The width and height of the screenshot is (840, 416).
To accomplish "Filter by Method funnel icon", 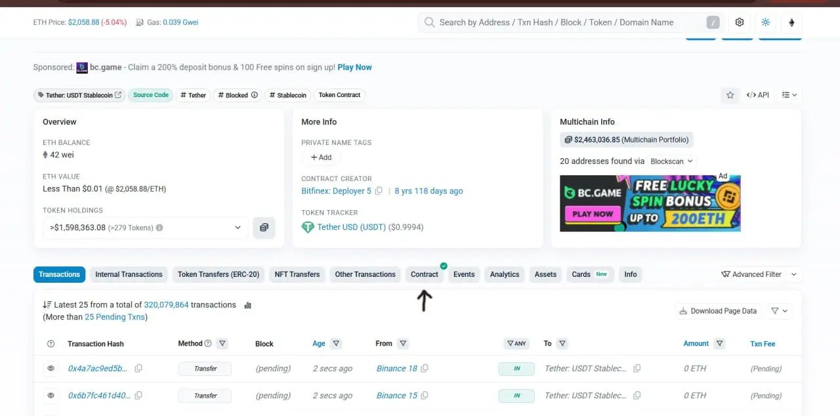I will [222, 343].
